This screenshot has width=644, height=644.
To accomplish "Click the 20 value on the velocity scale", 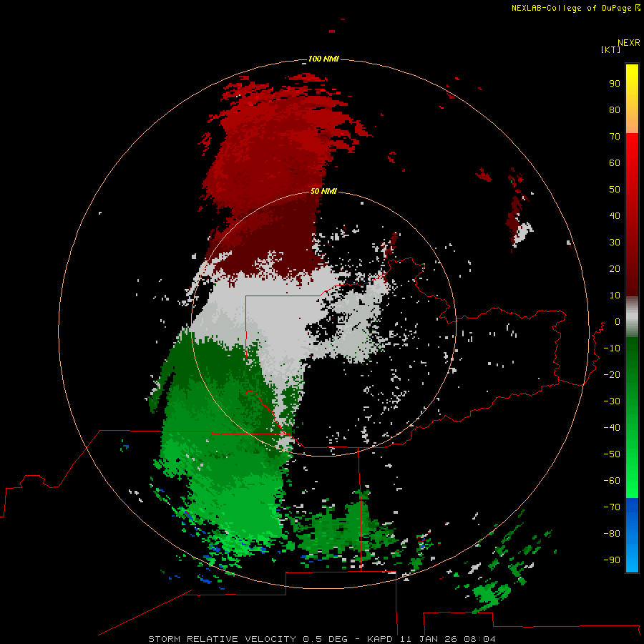I will pos(615,268).
